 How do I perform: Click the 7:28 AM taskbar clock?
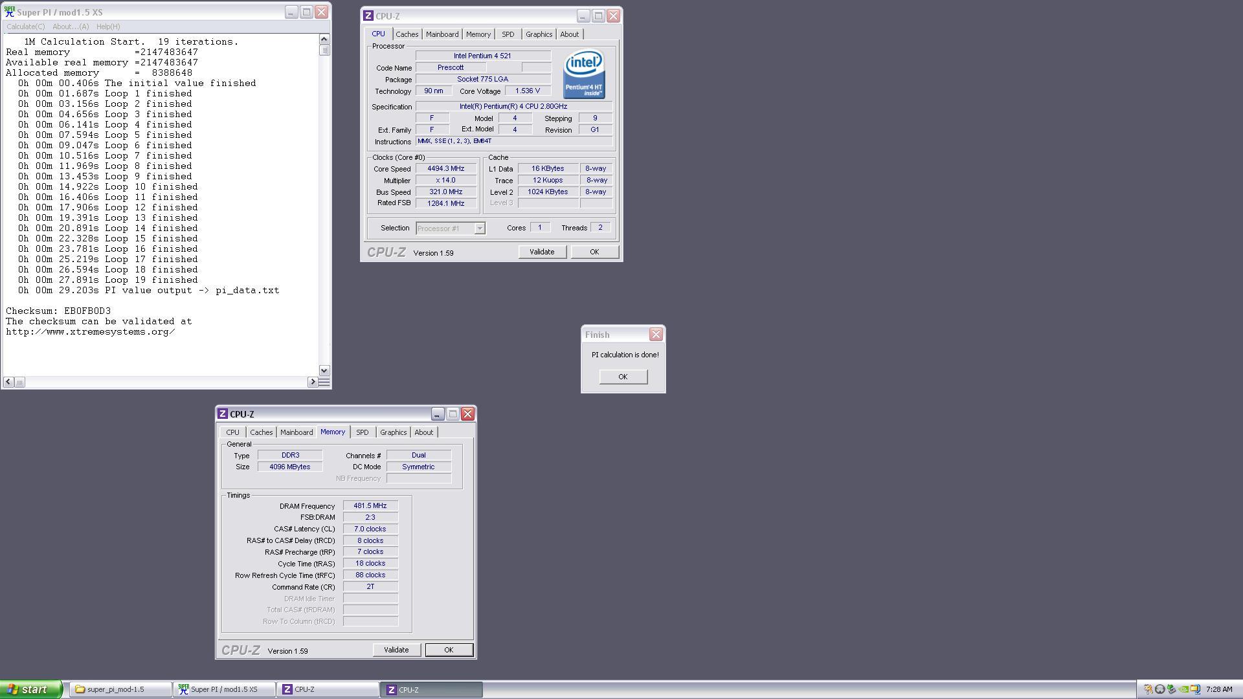click(x=1219, y=689)
